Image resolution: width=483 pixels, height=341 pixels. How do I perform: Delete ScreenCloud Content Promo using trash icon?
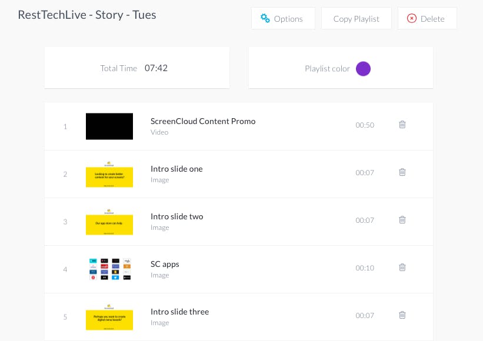[402, 124]
